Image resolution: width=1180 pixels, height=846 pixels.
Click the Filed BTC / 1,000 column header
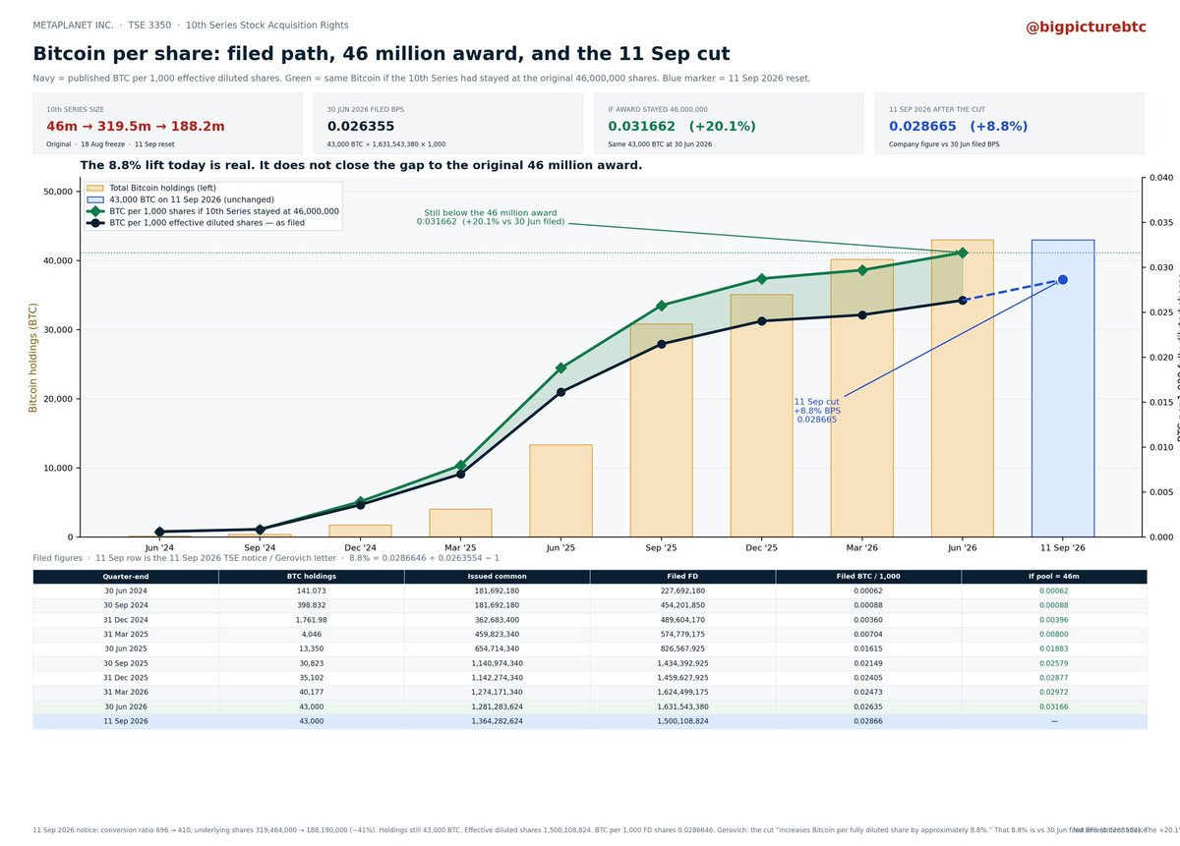[x=868, y=577]
